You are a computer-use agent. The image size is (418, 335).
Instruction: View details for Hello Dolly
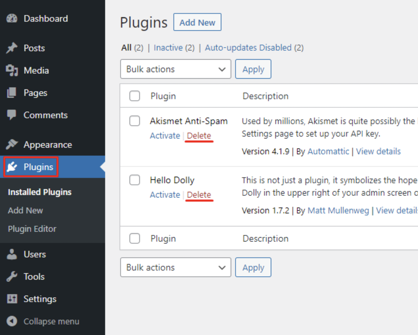coord(397,210)
